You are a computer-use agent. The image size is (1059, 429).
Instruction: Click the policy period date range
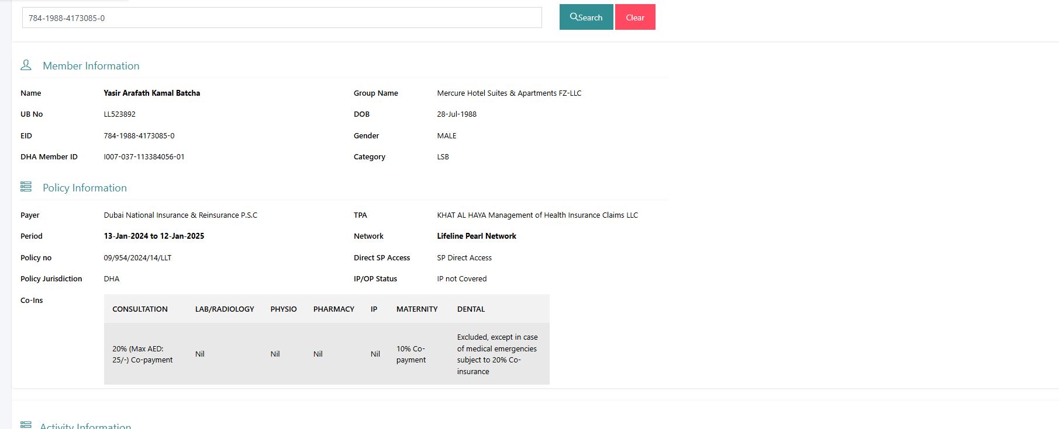(x=154, y=236)
